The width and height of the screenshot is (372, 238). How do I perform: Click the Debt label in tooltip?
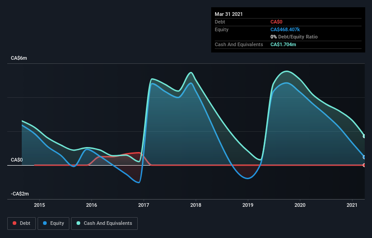pyautogui.click(x=220, y=22)
